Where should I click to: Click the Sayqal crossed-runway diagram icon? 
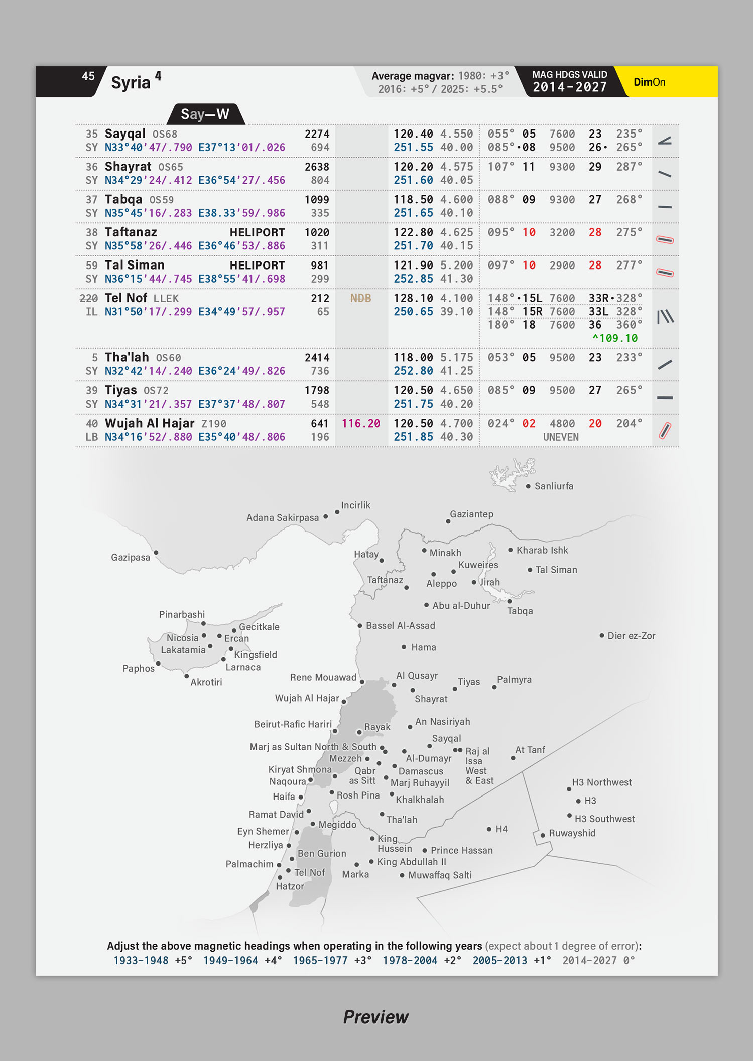pyautogui.click(x=665, y=141)
